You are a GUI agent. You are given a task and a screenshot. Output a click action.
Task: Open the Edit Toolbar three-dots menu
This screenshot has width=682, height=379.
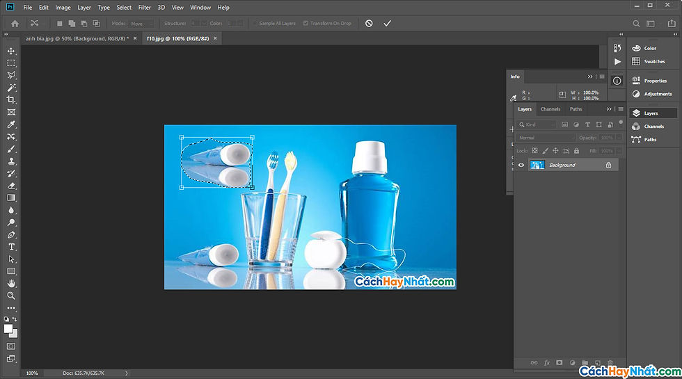click(11, 307)
